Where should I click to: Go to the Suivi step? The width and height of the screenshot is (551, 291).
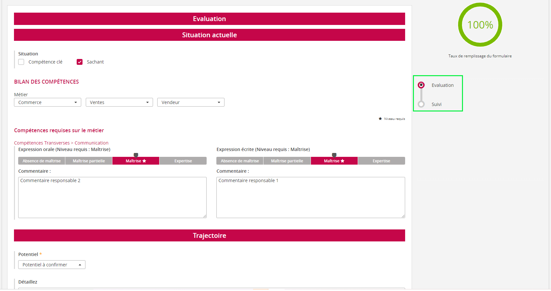pyautogui.click(x=421, y=104)
